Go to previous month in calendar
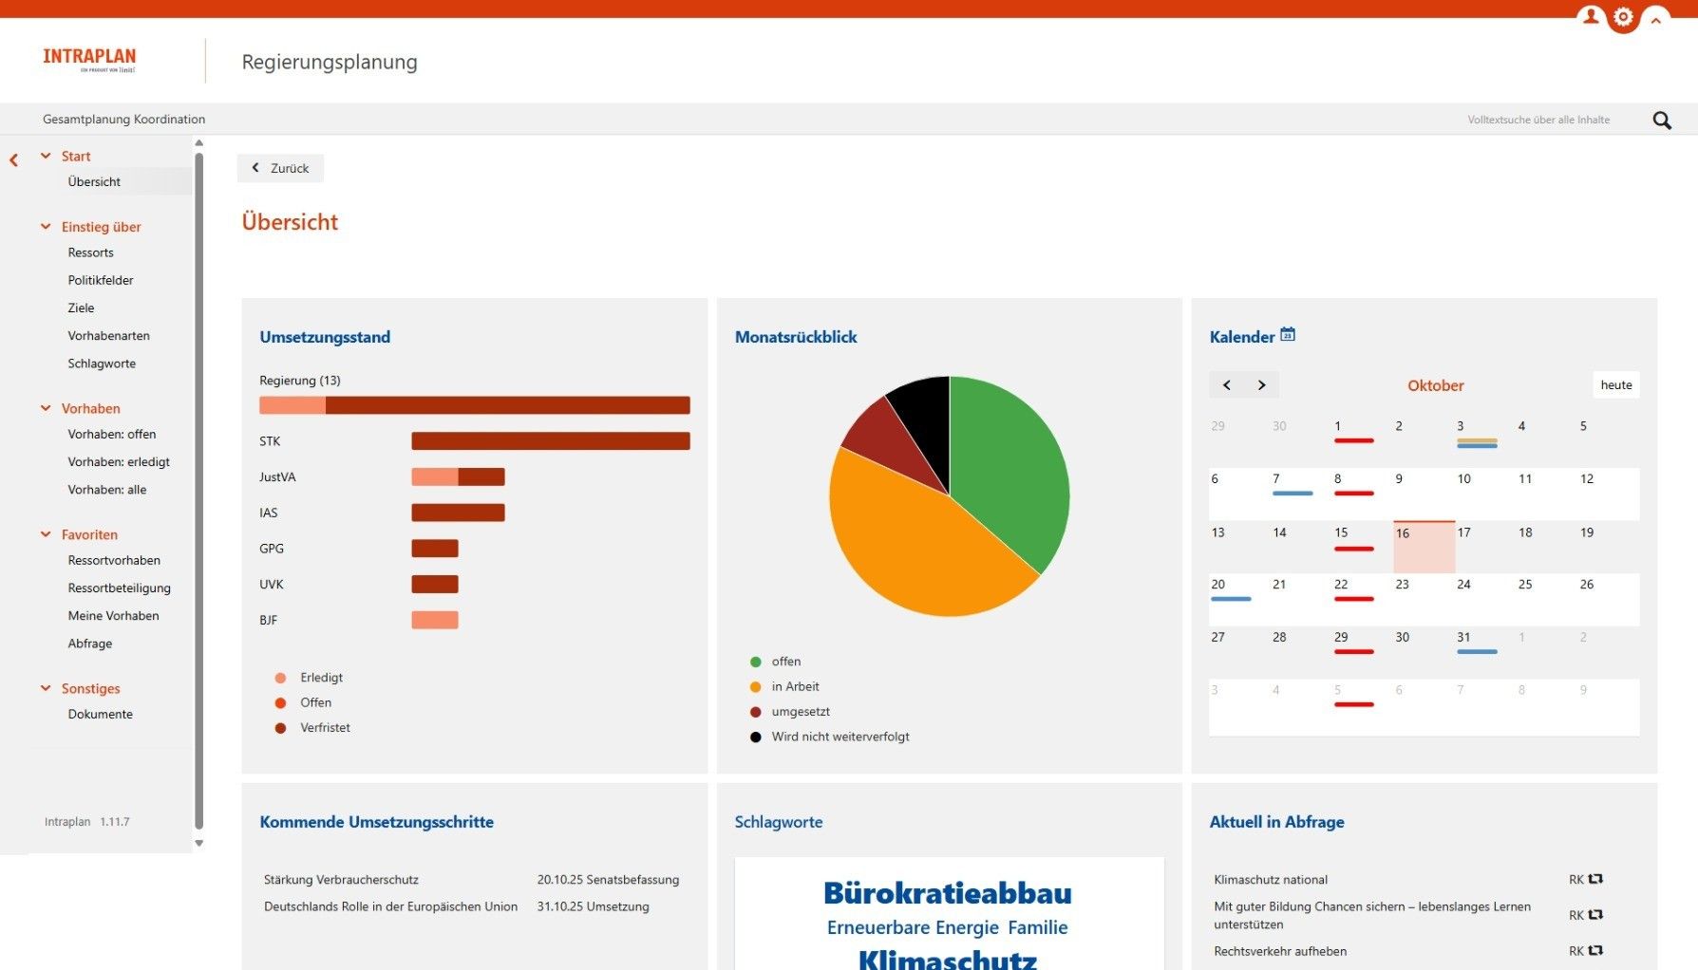The image size is (1698, 970). 1227,385
